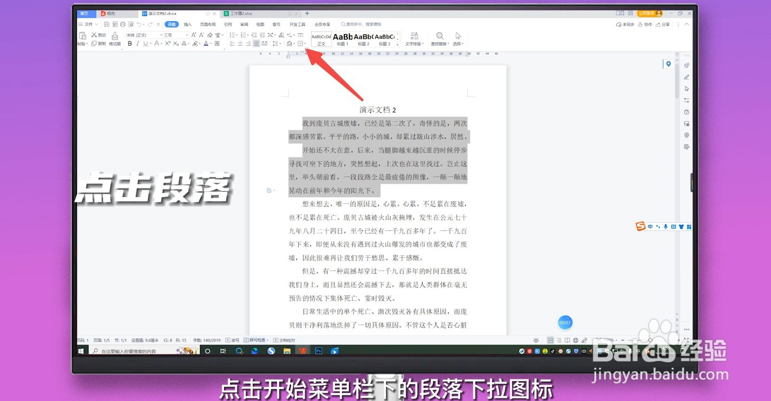Open the 视图 (View) tab
The image size is (771, 401).
pos(260,24)
